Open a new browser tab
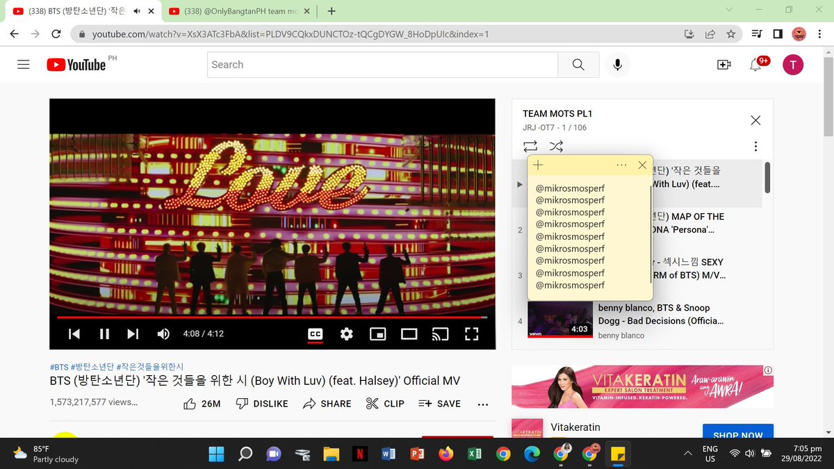This screenshot has width=834, height=469. point(332,11)
